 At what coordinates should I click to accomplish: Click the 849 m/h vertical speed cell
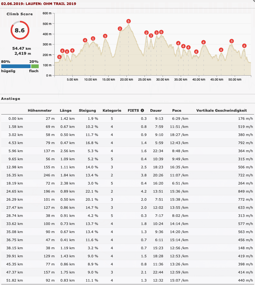tap(245, 191)
